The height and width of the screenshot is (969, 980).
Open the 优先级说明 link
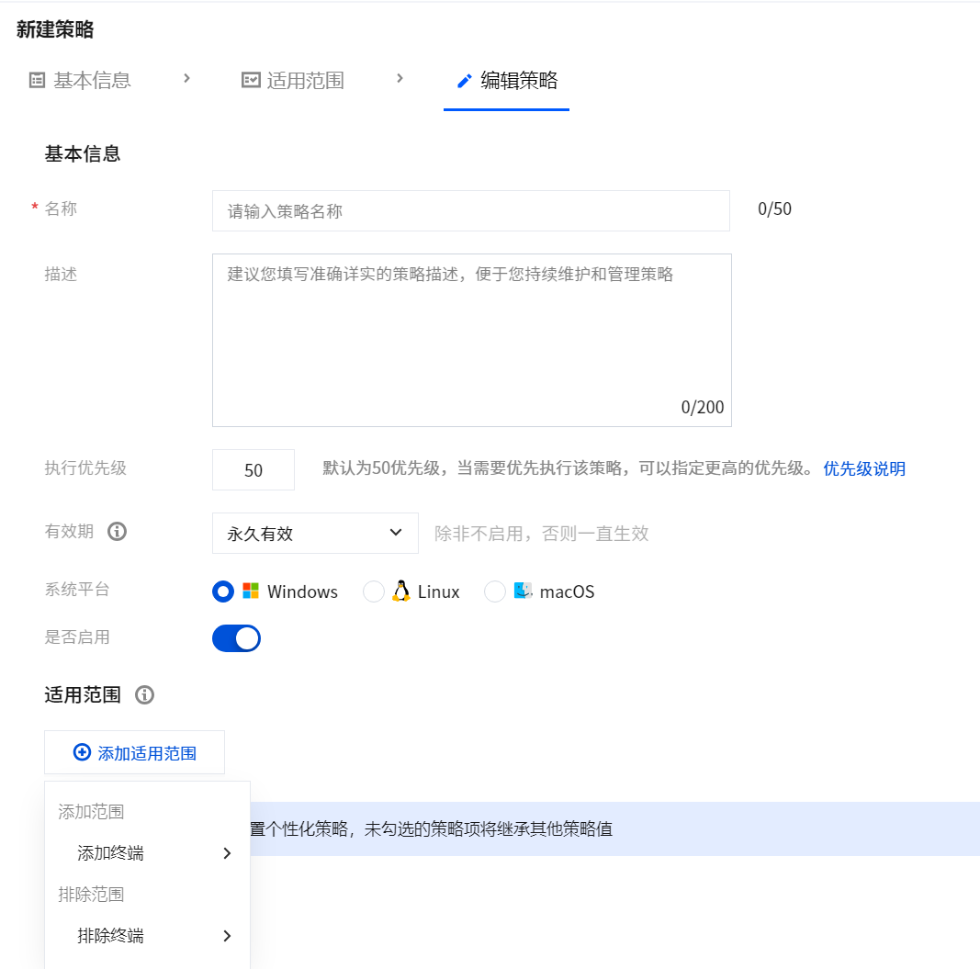pos(863,468)
